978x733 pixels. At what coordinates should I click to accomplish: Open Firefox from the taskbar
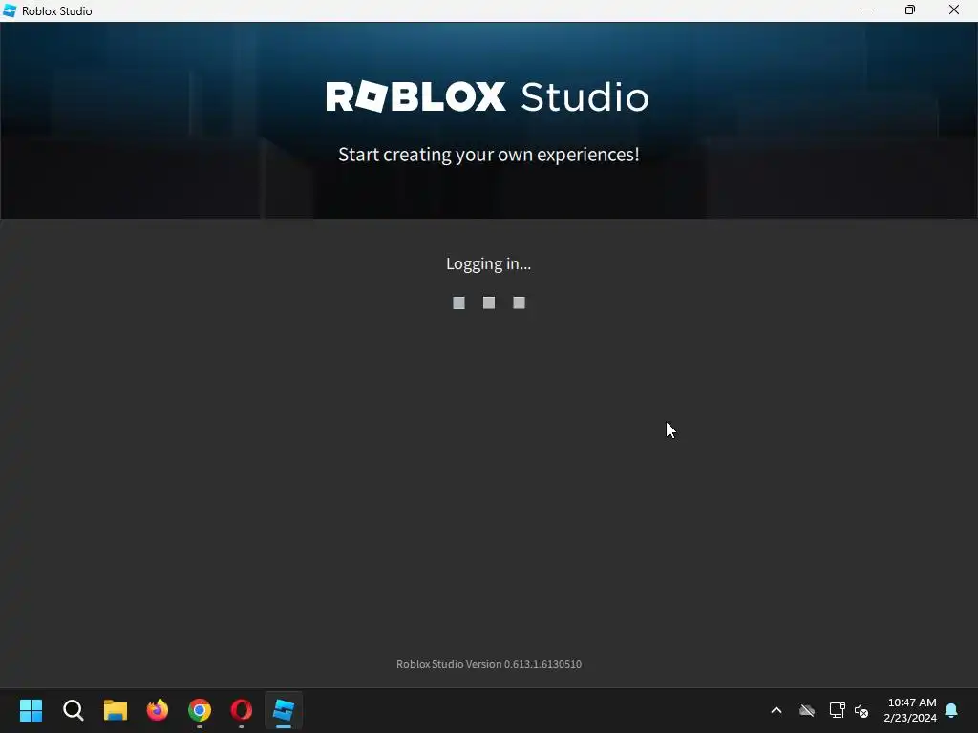tap(158, 710)
